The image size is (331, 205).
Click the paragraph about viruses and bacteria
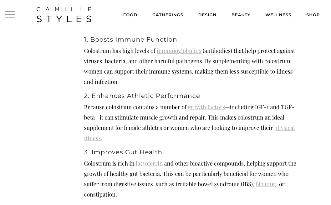click(190, 66)
